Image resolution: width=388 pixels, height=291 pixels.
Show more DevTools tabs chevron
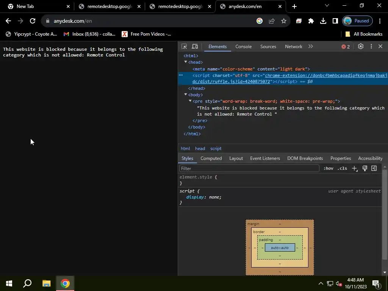pos(311,46)
